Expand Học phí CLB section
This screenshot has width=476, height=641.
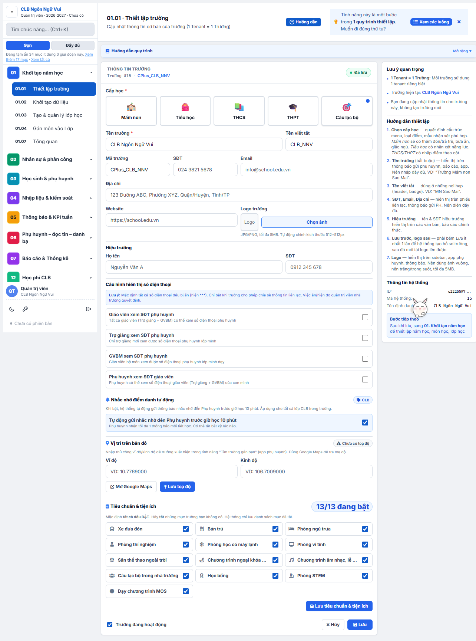tap(50, 277)
